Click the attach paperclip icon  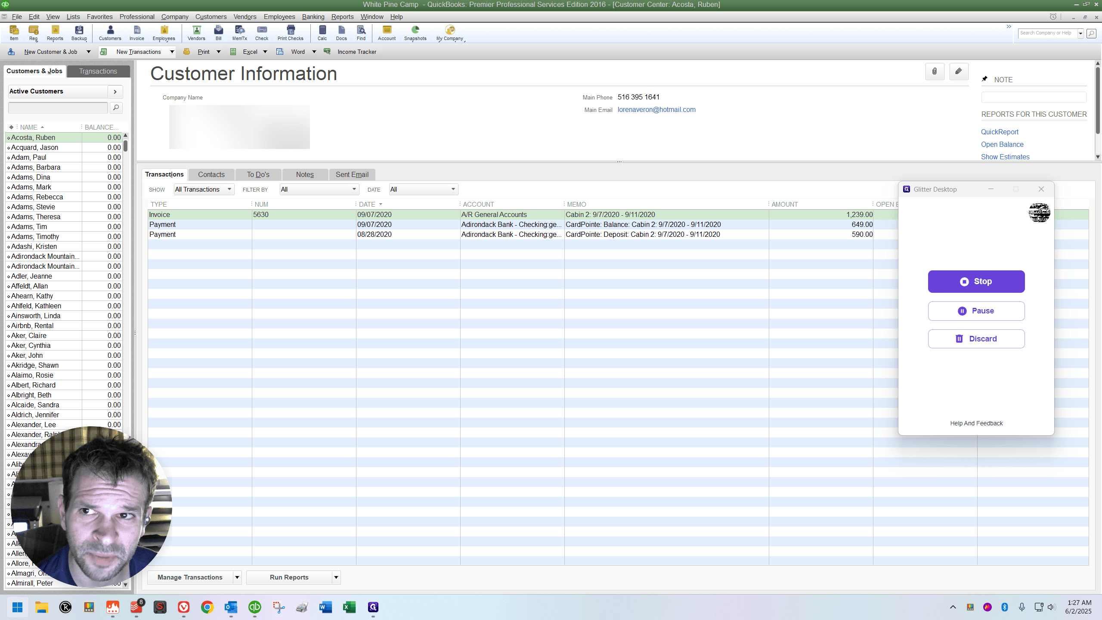click(935, 71)
